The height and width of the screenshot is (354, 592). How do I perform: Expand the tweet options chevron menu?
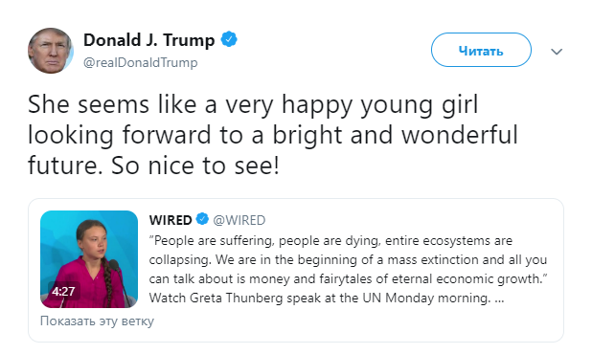557,52
